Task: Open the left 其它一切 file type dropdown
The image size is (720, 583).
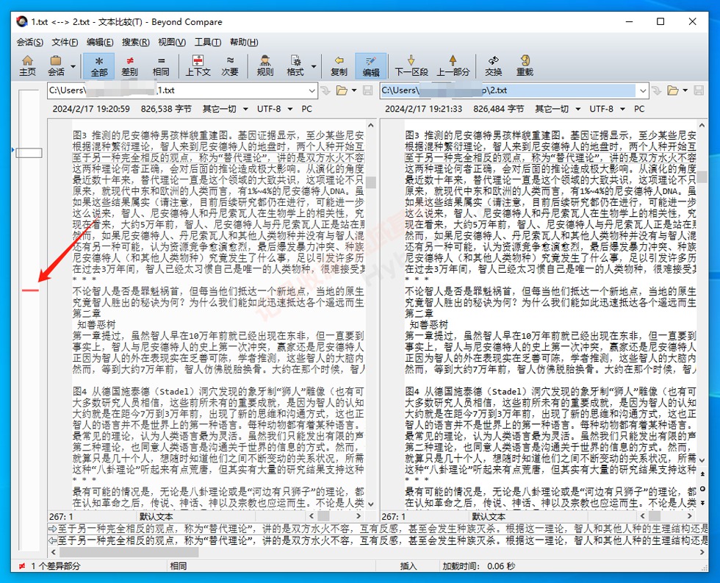Action: 226,109
